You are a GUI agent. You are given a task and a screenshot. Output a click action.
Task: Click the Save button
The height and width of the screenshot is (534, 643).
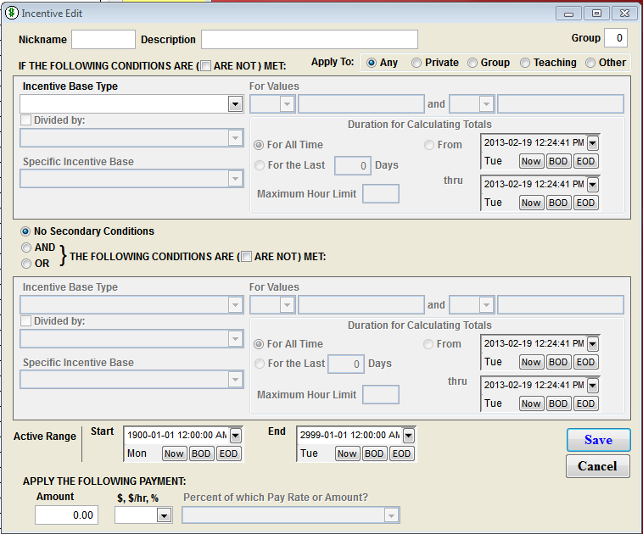[x=599, y=440]
